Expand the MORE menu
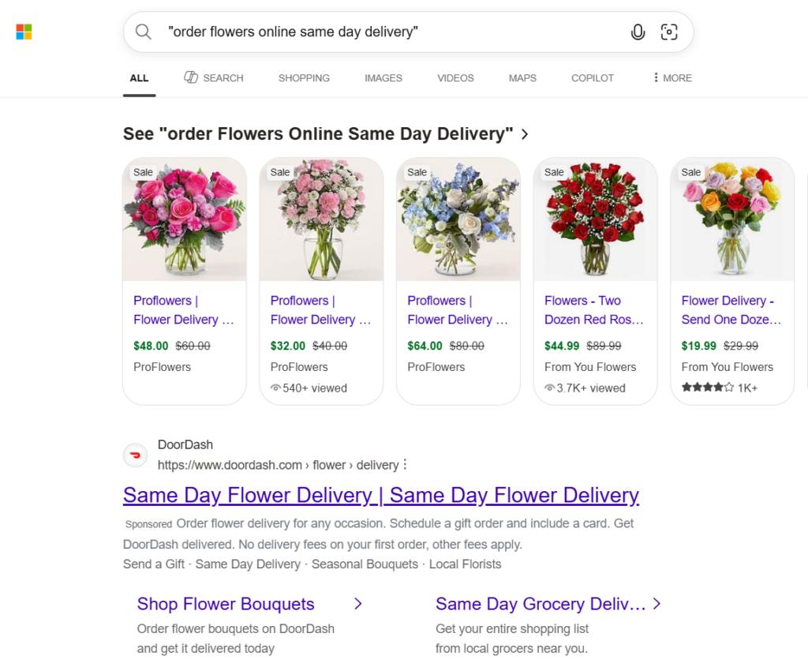Screen dimensions: 808x671 coord(672,78)
